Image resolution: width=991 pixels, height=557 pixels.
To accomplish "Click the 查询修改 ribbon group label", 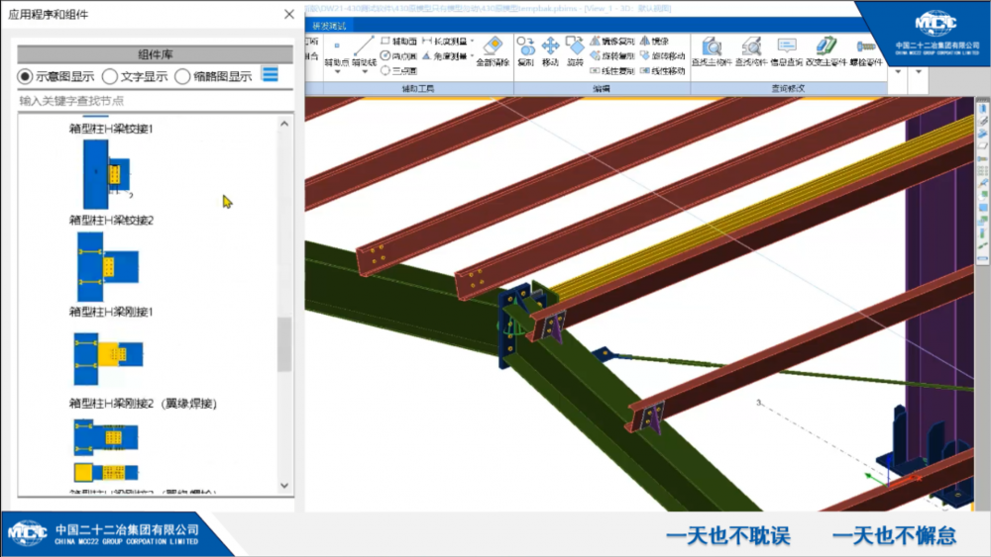I will pos(788,89).
